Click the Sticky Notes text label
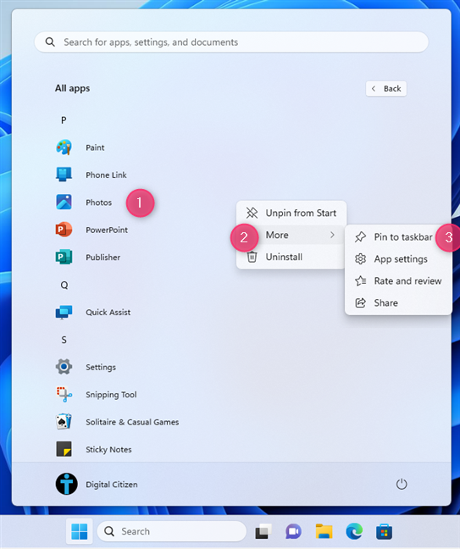This screenshot has width=460, height=549. [x=108, y=449]
